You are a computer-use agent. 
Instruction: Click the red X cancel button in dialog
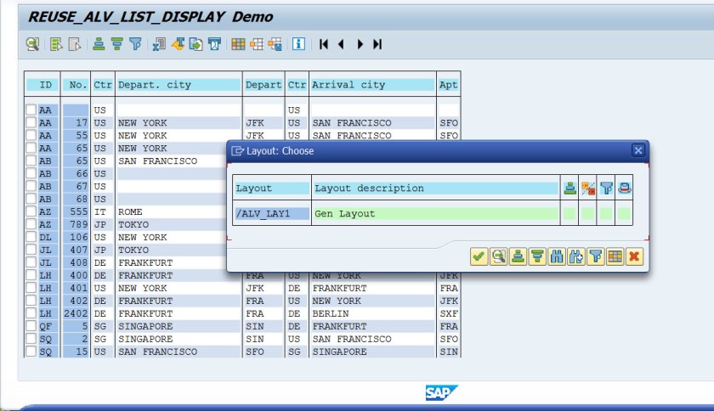pos(633,256)
